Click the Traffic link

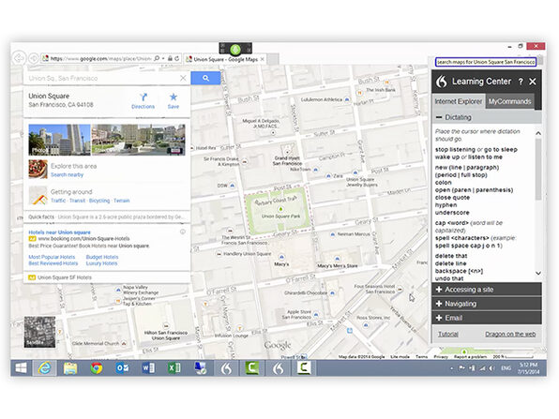(x=58, y=201)
